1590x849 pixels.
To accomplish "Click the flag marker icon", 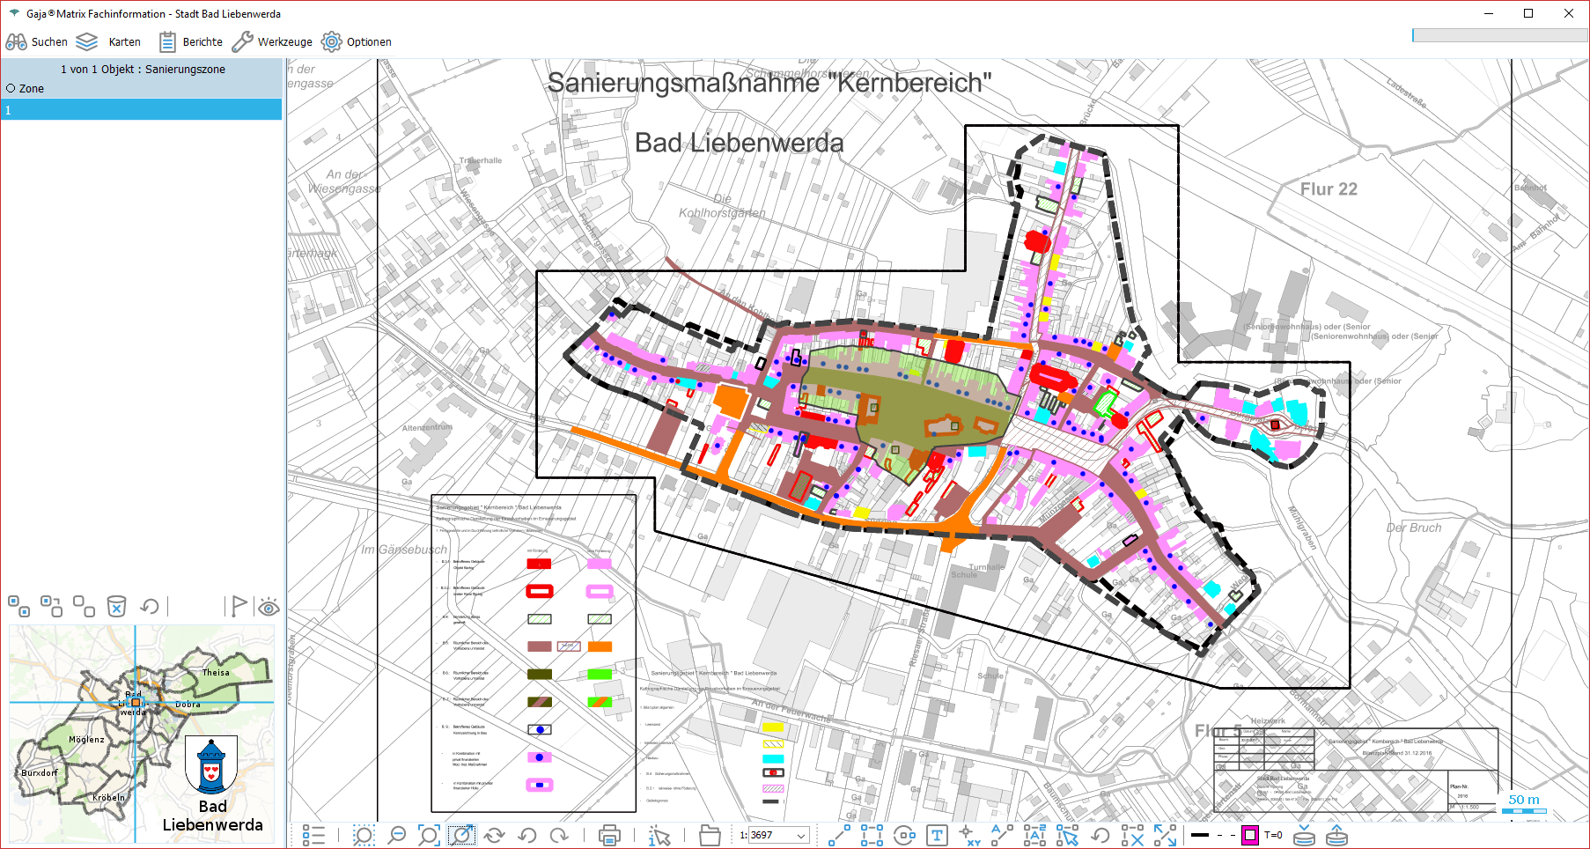I will [238, 606].
